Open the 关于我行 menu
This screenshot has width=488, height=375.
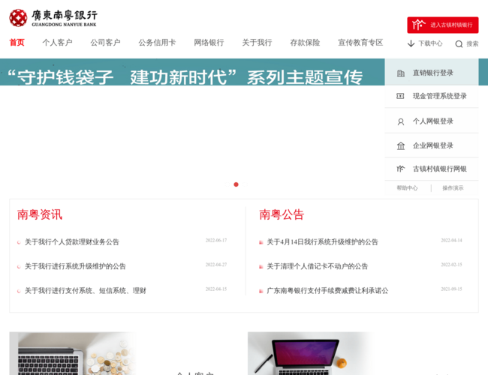[257, 43]
